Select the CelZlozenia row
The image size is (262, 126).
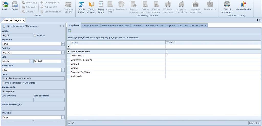point(164,56)
